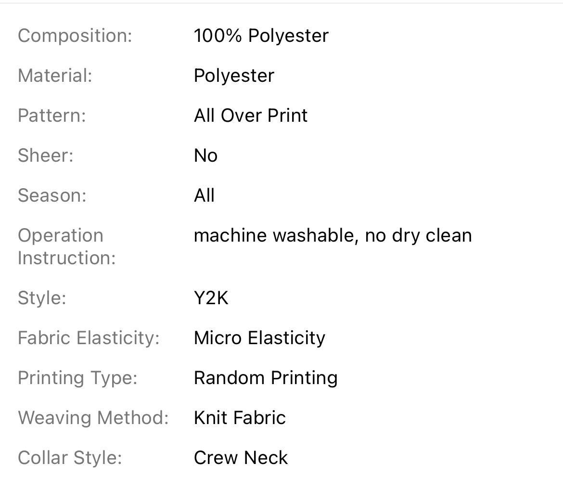Select the "Collar Style:" label

(70, 458)
